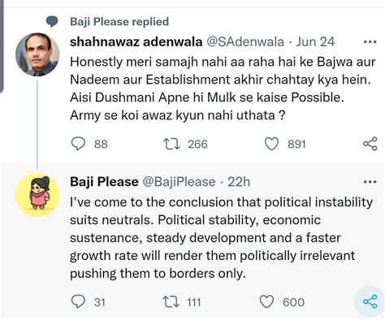Open shahnawaz adenwala's profile picture
The height and width of the screenshot is (320, 385).
pyautogui.click(x=37, y=54)
